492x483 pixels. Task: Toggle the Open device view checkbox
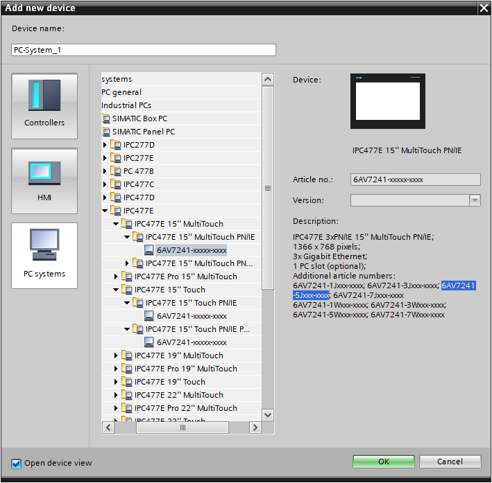point(17,464)
